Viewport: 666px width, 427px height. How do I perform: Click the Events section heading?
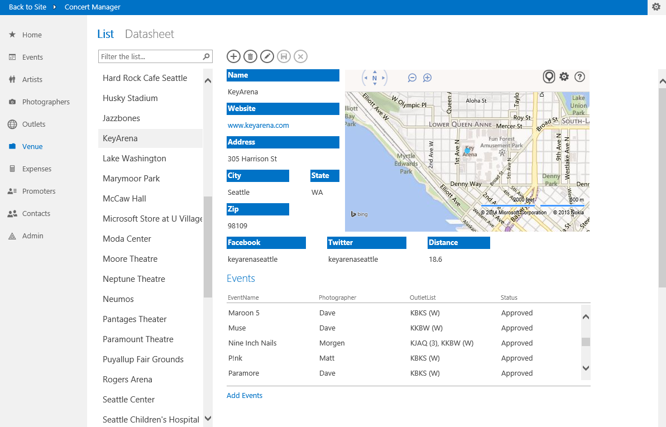click(x=241, y=279)
